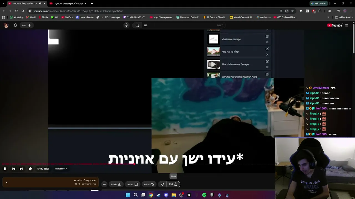Screen dimensions: 355x199
Task: Start voice search with microphone icon
Action: 126,25
